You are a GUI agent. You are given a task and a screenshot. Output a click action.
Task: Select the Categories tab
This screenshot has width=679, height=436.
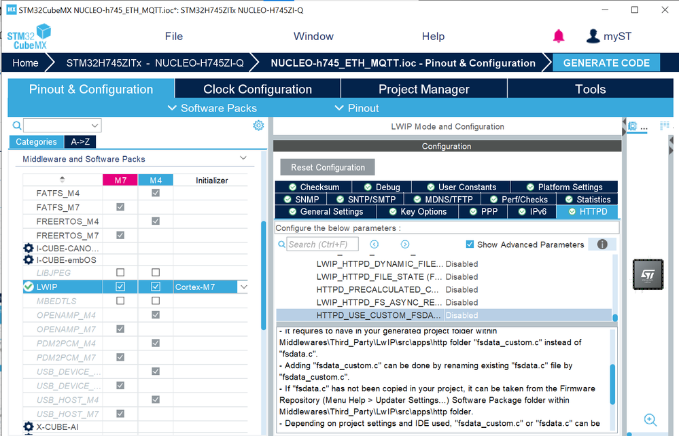click(x=37, y=142)
